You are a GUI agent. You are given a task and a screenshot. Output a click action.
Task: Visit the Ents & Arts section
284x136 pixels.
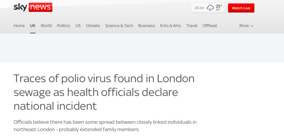coord(170,25)
